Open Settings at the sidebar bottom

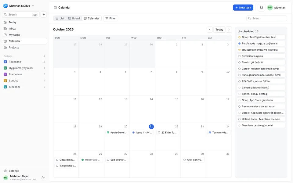24,171
